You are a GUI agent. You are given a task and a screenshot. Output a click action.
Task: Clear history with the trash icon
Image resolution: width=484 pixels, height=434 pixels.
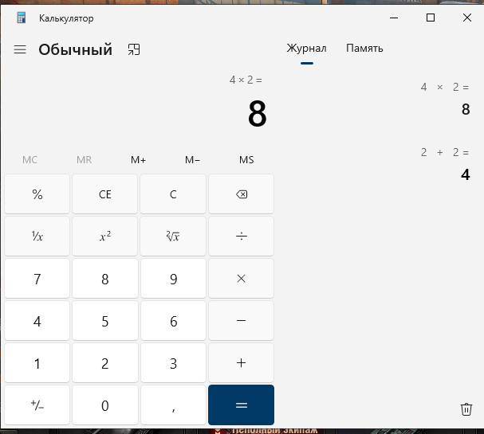[x=466, y=409]
